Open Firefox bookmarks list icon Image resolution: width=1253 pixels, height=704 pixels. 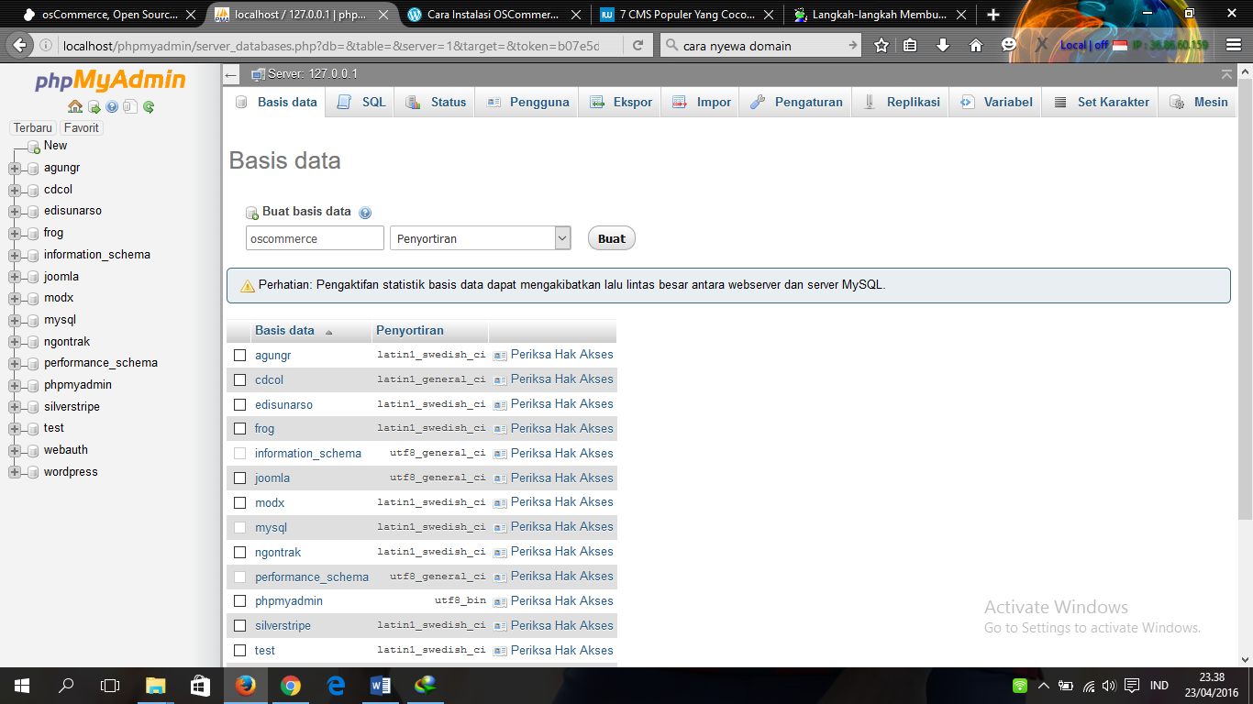coord(910,45)
